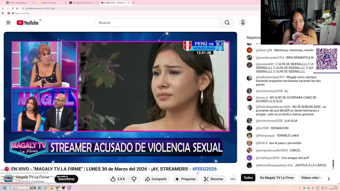Click @Ruth-il's chat message
The image size is (340, 191).
pos(285,143)
